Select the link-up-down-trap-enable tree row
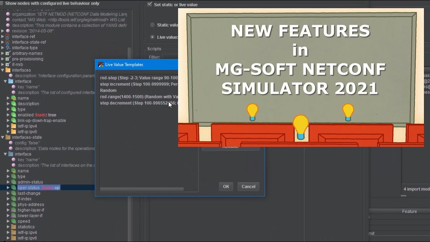The width and height of the screenshot is (430, 242). 42,121
